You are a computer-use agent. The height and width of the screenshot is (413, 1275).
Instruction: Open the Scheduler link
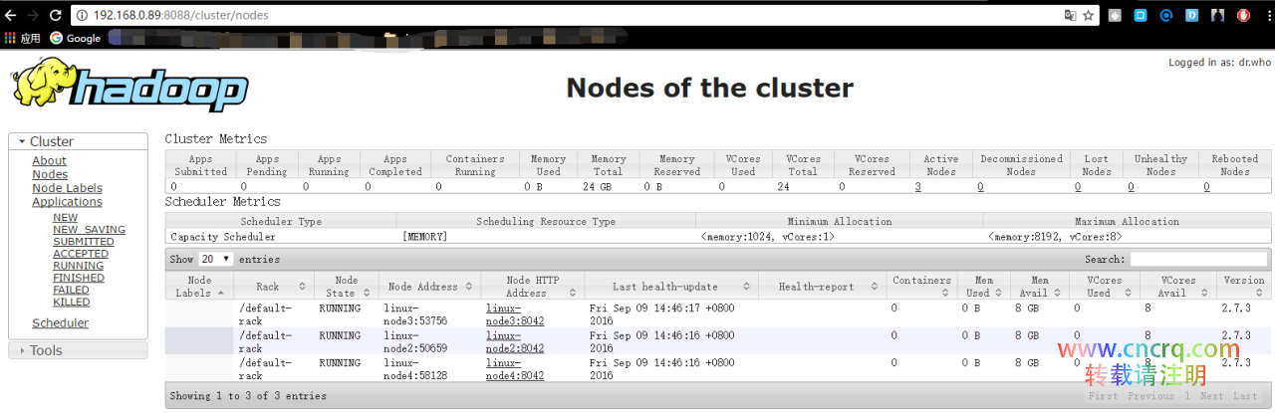click(60, 322)
